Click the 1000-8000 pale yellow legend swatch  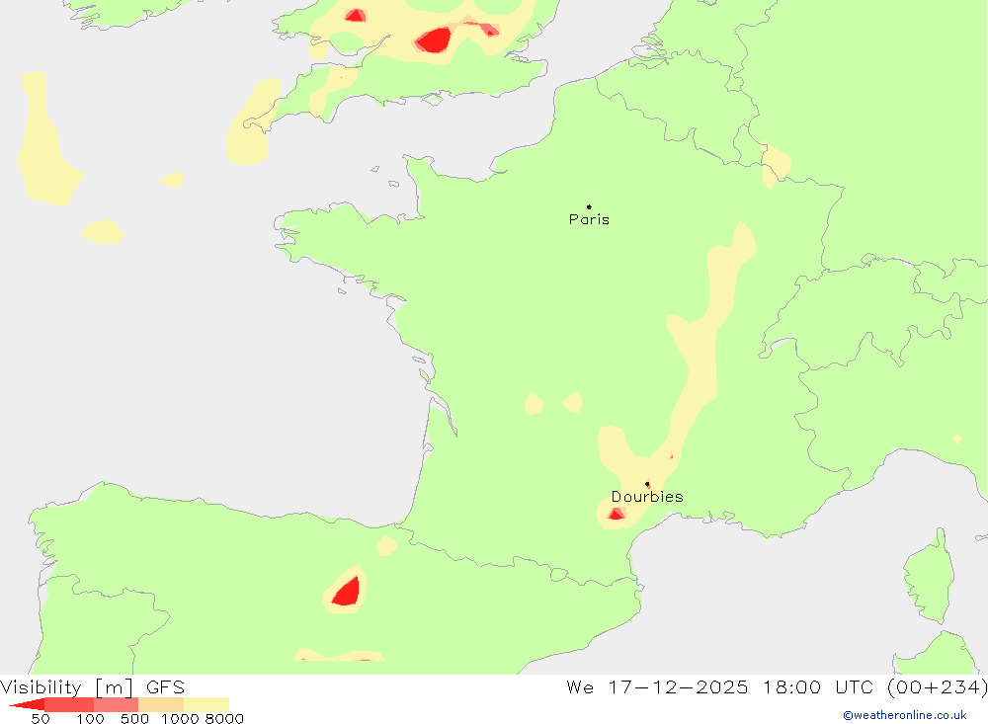(x=206, y=704)
